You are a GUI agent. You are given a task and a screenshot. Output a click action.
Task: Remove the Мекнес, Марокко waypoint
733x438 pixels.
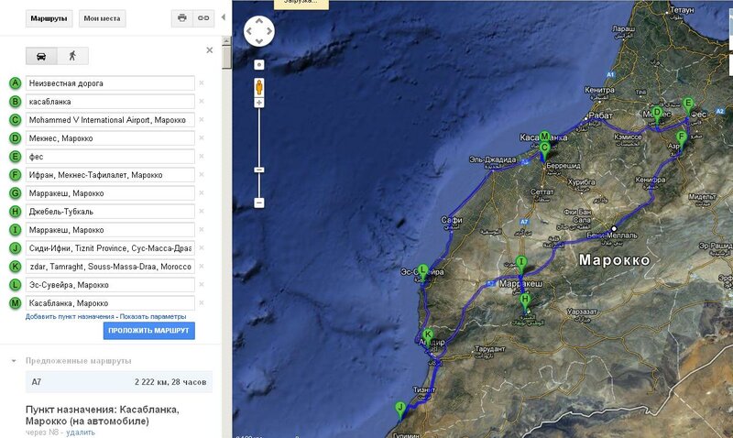[202, 138]
